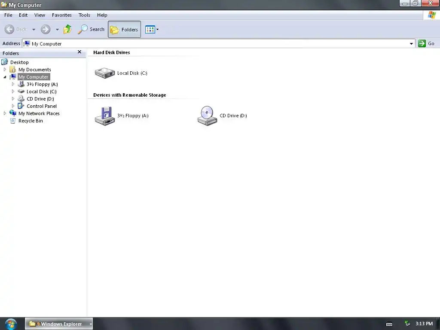Expand My Documents tree node

tap(5, 69)
